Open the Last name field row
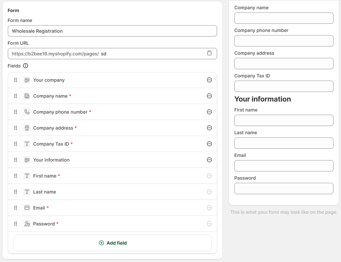The height and width of the screenshot is (262, 341). pos(112,192)
